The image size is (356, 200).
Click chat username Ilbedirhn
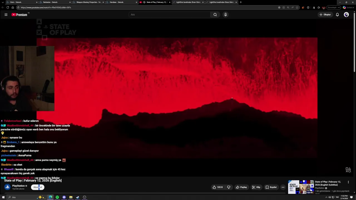6,165
